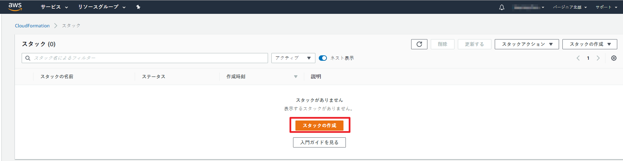The height and width of the screenshot is (161, 623).
Task: Click the CloudFormation breadcrumb link
Action: [32, 26]
